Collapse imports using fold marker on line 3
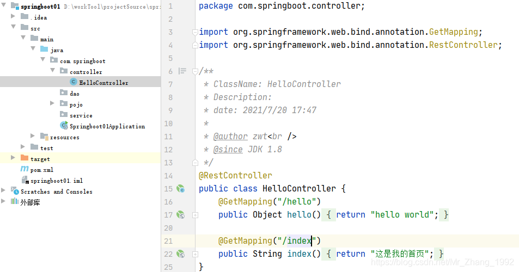The image size is (519, 272). tap(196, 32)
